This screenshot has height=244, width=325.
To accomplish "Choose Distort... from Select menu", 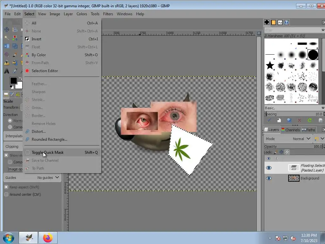I will (62, 132).
